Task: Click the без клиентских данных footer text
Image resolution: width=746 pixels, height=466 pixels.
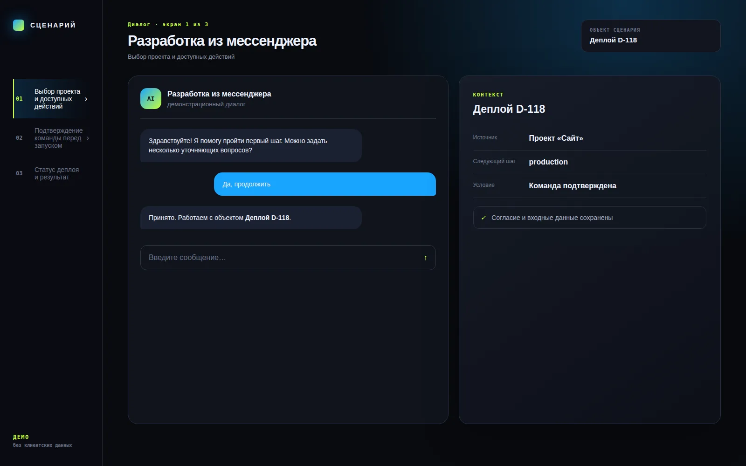Action: pos(42,445)
